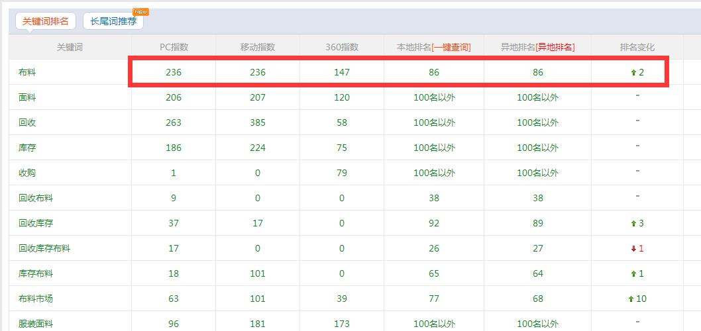Screen dimensions: 701x331
Task: Select the 服装面料 keyword
Action: point(36,324)
